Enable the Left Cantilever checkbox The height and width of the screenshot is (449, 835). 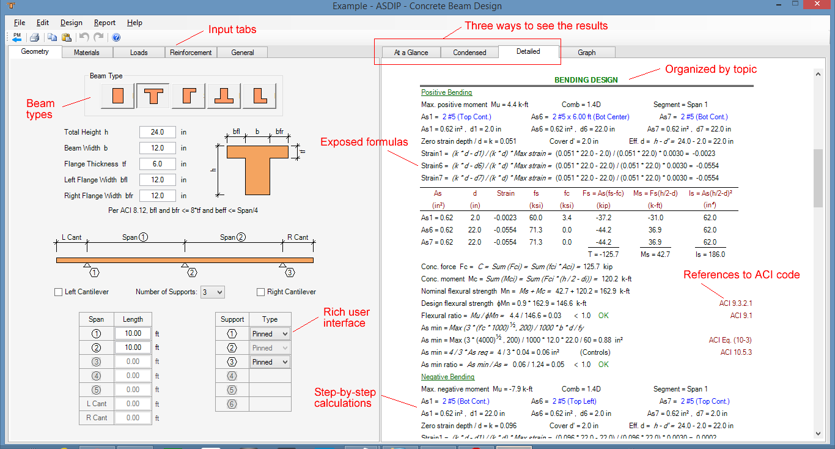pos(59,292)
